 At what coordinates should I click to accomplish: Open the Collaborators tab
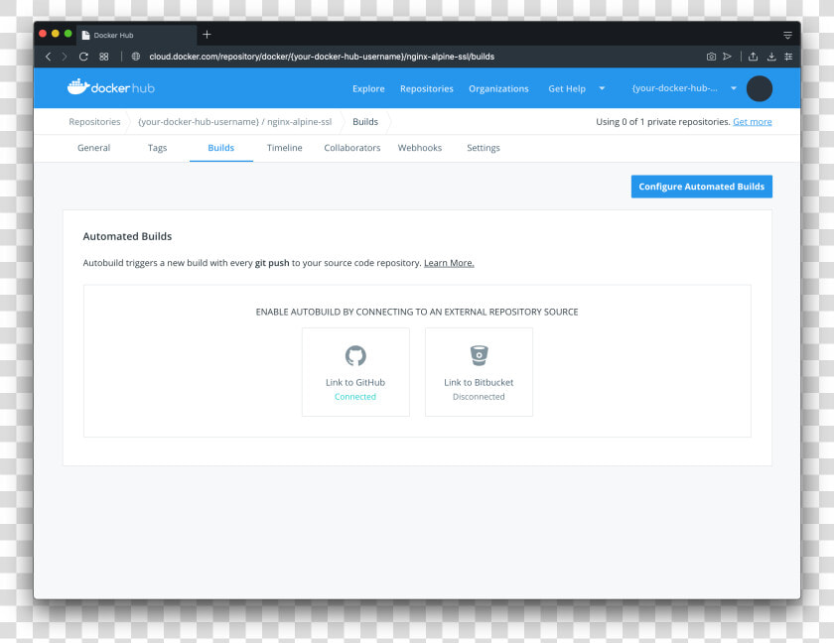click(352, 148)
